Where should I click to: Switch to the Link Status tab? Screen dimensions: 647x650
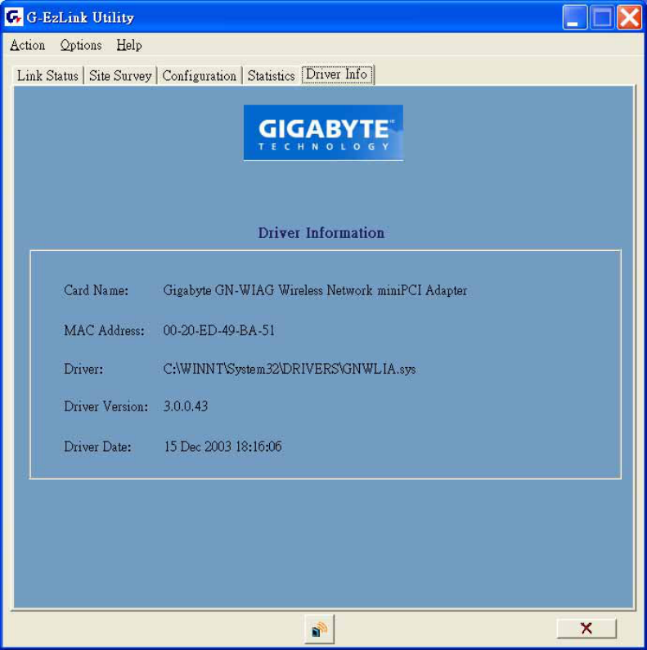point(47,76)
